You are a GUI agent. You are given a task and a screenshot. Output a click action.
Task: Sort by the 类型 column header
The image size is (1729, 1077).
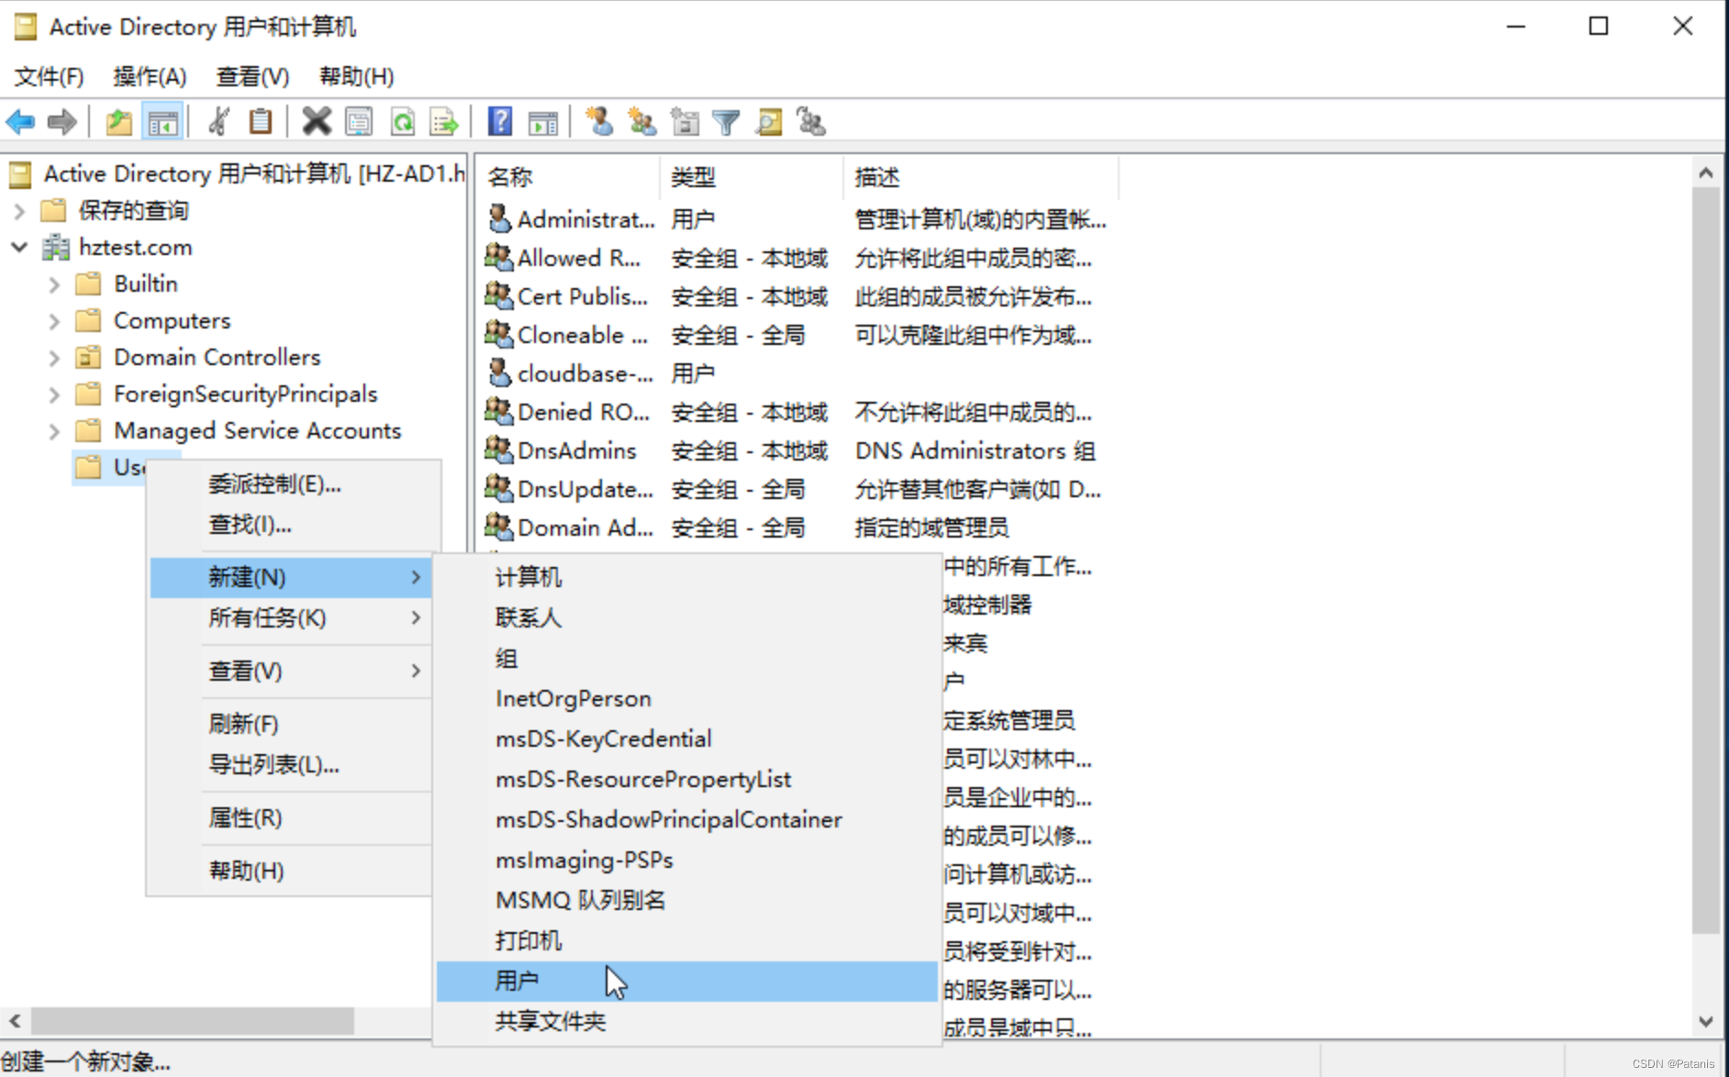752,177
